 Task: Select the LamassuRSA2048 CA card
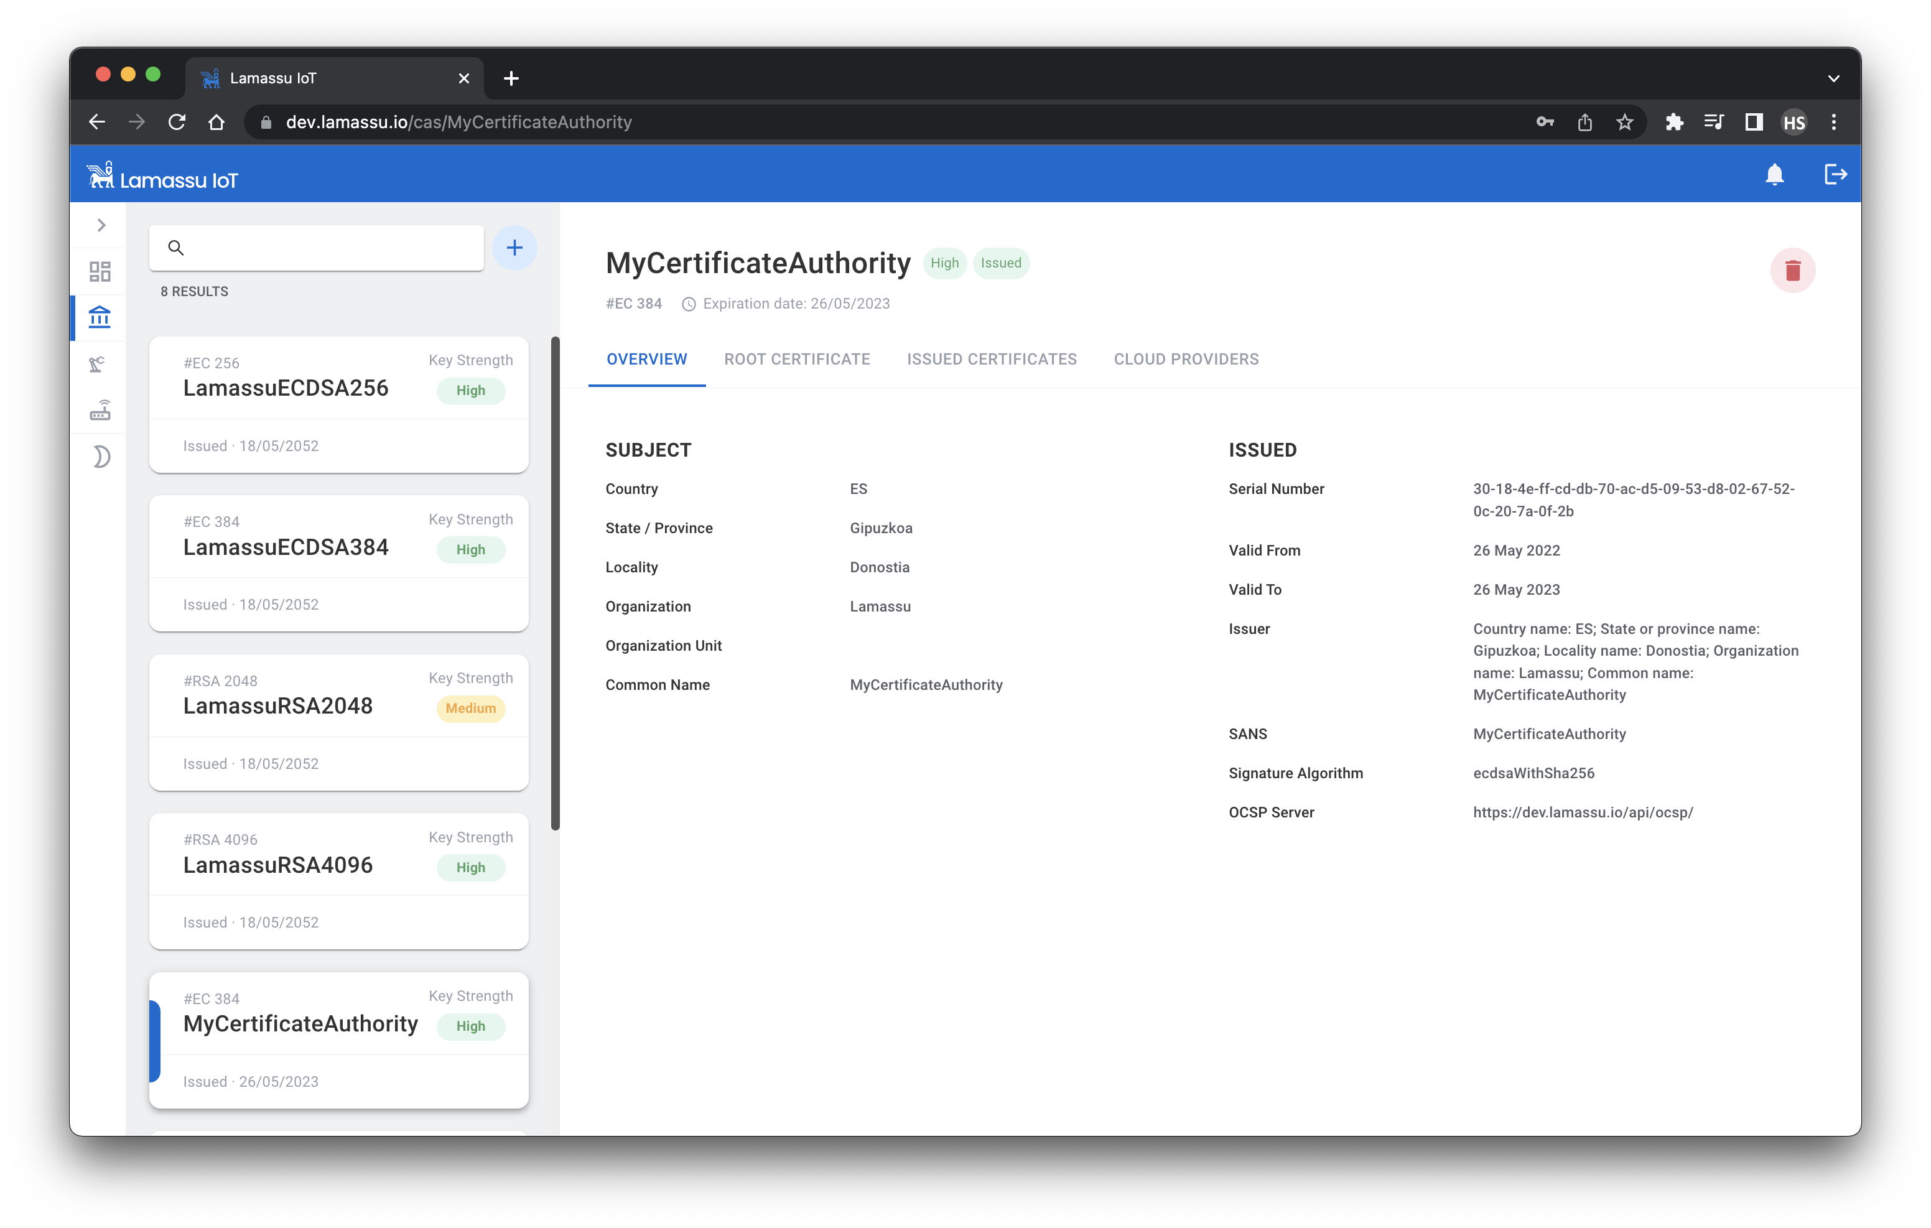click(338, 722)
